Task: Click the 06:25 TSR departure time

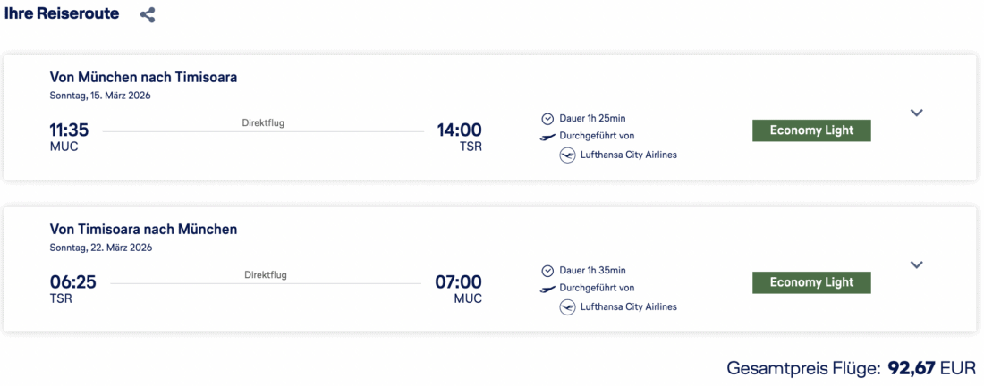Action: [x=72, y=282]
